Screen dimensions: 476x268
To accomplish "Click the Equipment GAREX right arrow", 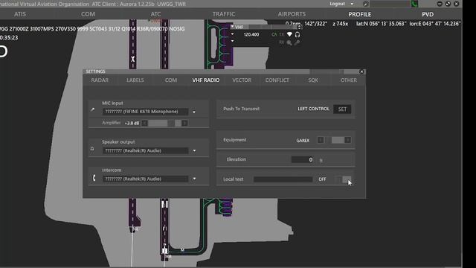I will [348, 140].
